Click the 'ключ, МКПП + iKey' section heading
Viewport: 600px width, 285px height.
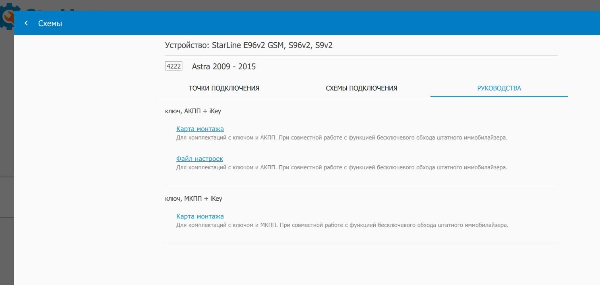193,199
